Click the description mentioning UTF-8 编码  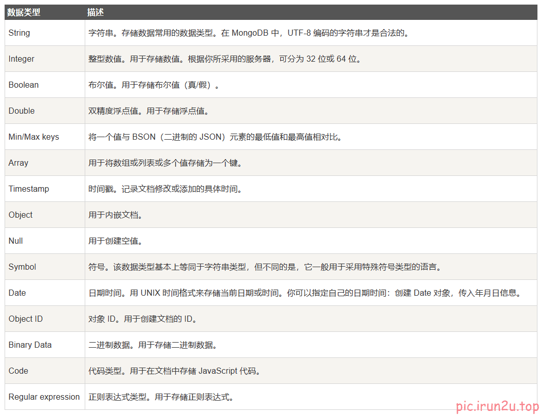[x=249, y=33]
